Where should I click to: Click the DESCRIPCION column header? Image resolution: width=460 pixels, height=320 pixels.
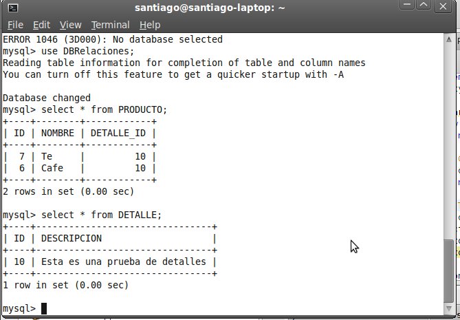[72, 238]
